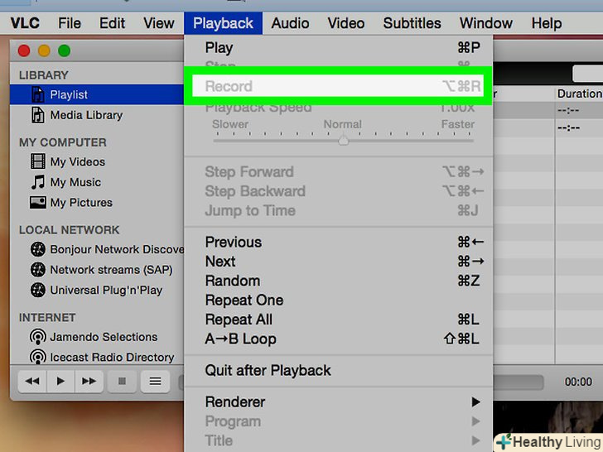Open the Help menu

(x=547, y=23)
